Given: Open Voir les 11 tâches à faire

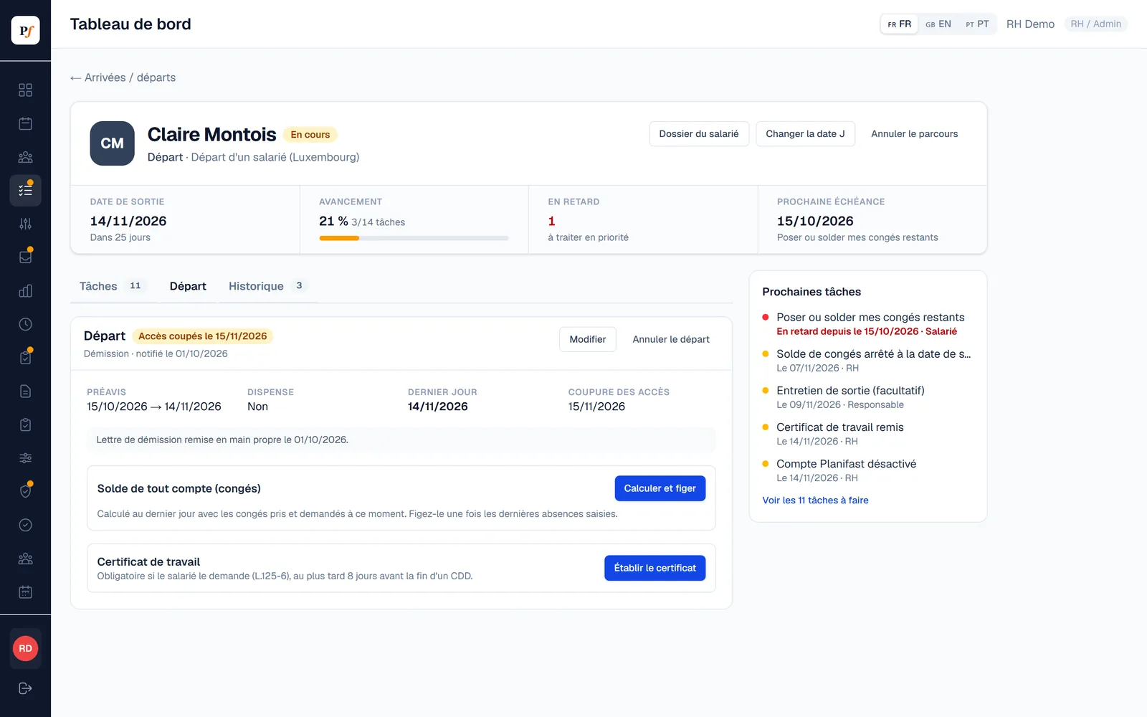Looking at the screenshot, I should tap(815, 500).
